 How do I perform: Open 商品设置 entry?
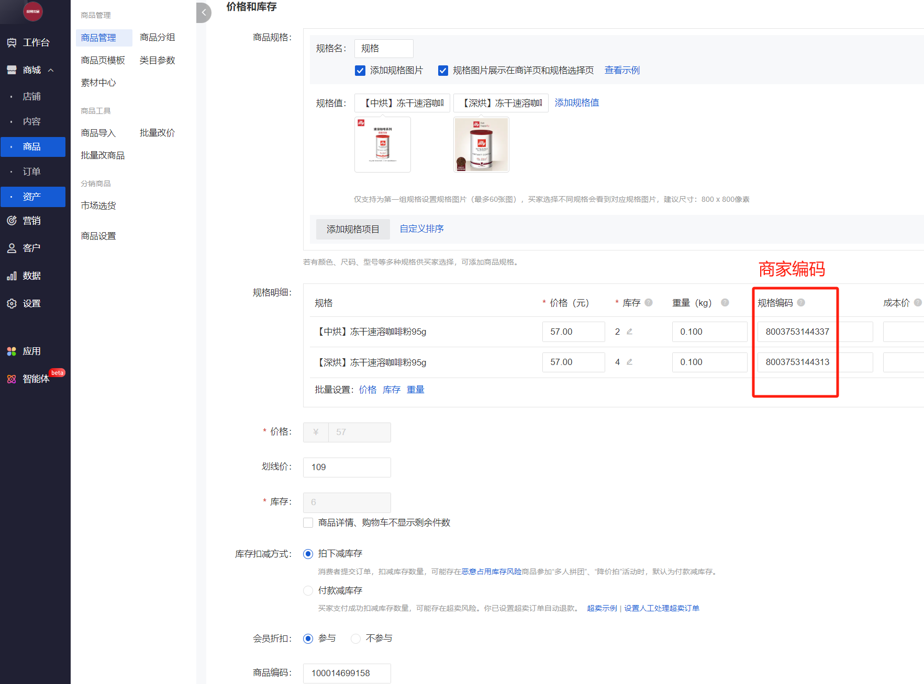[98, 236]
